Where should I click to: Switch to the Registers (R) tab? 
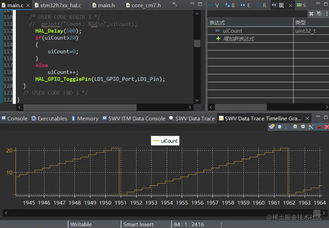point(261,5)
